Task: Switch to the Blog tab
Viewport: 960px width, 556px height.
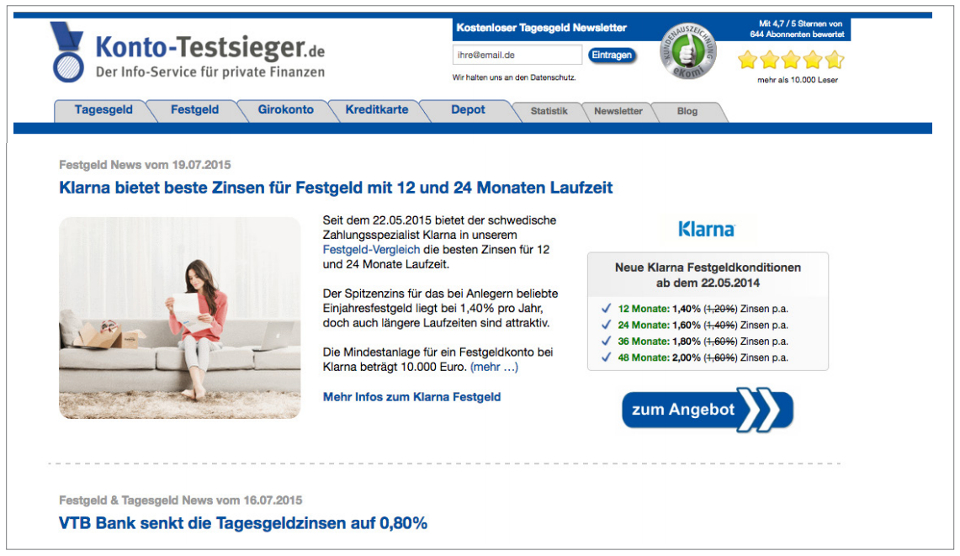Action: (687, 111)
